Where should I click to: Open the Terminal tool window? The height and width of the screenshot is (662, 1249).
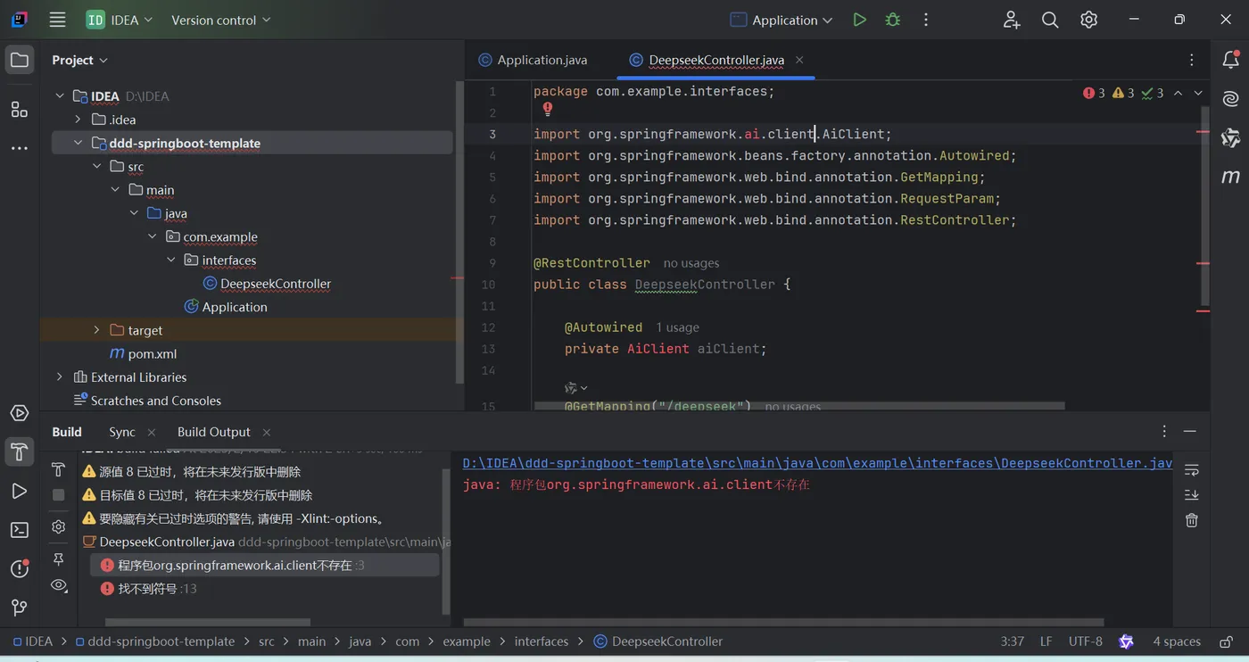[19, 530]
